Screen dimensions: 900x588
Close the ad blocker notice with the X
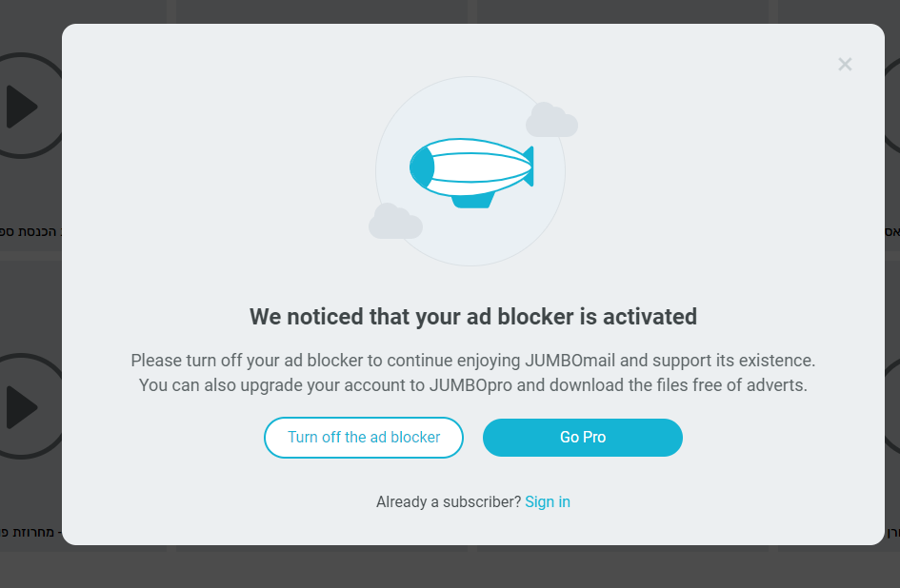845,65
